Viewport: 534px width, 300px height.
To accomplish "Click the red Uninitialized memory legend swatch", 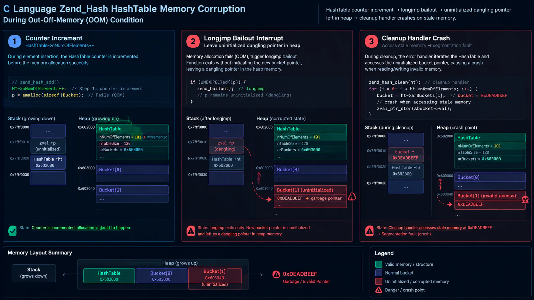I will (x=379, y=282).
